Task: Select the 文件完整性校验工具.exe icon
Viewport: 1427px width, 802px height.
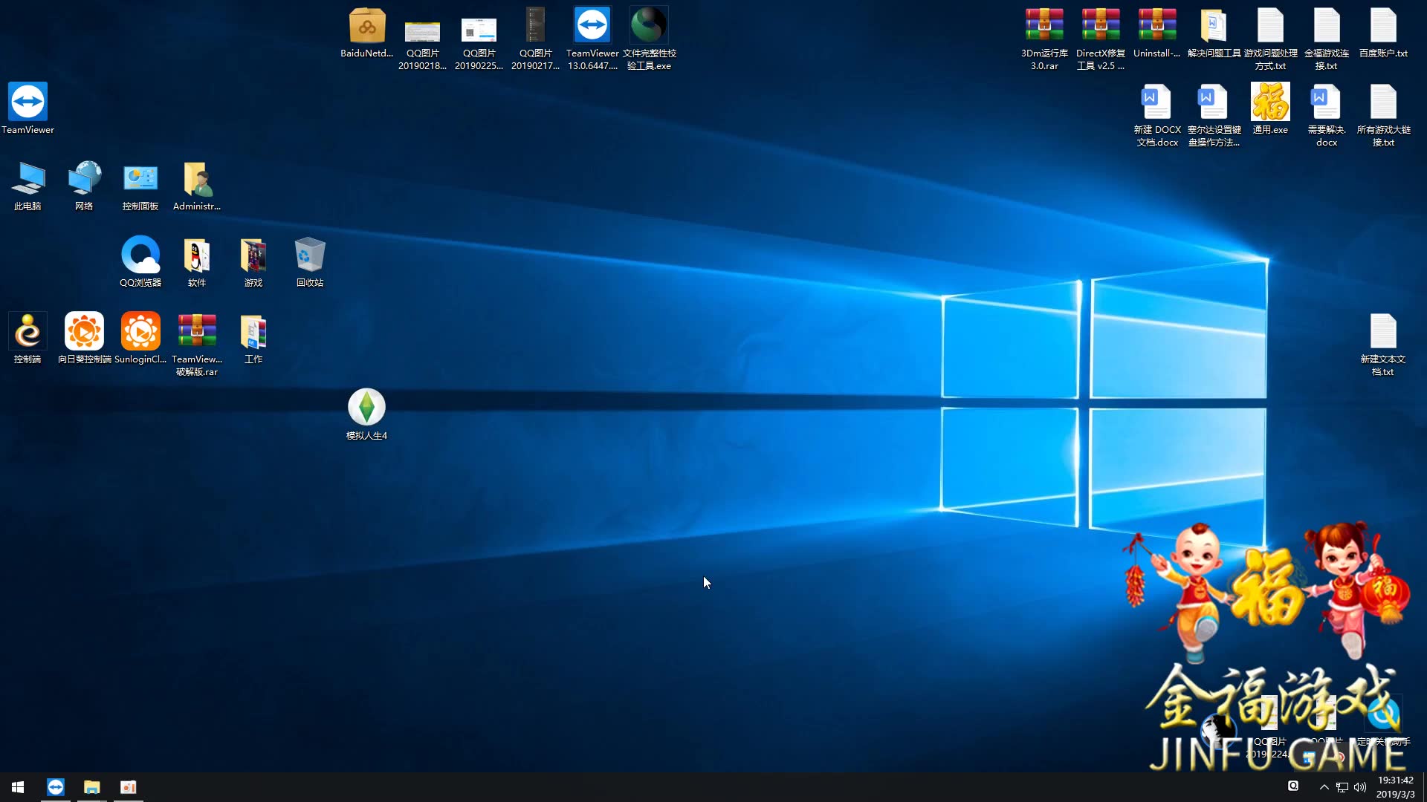Action: point(649,27)
